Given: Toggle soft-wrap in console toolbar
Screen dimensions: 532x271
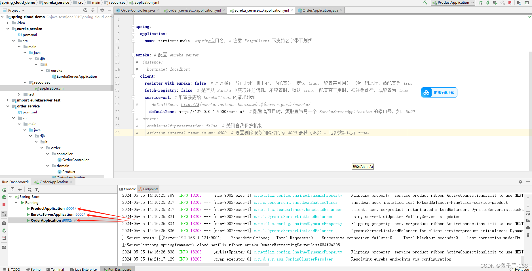Looking at the screenshot, I should click(x=528, y=213).
